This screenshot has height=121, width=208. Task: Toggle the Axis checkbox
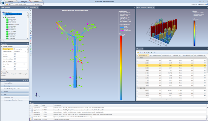(x=15, y=66)
